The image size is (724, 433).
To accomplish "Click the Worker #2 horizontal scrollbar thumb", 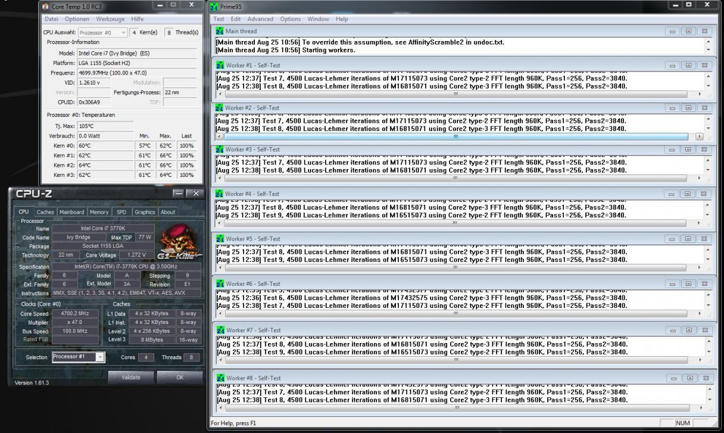I will 456,136.
